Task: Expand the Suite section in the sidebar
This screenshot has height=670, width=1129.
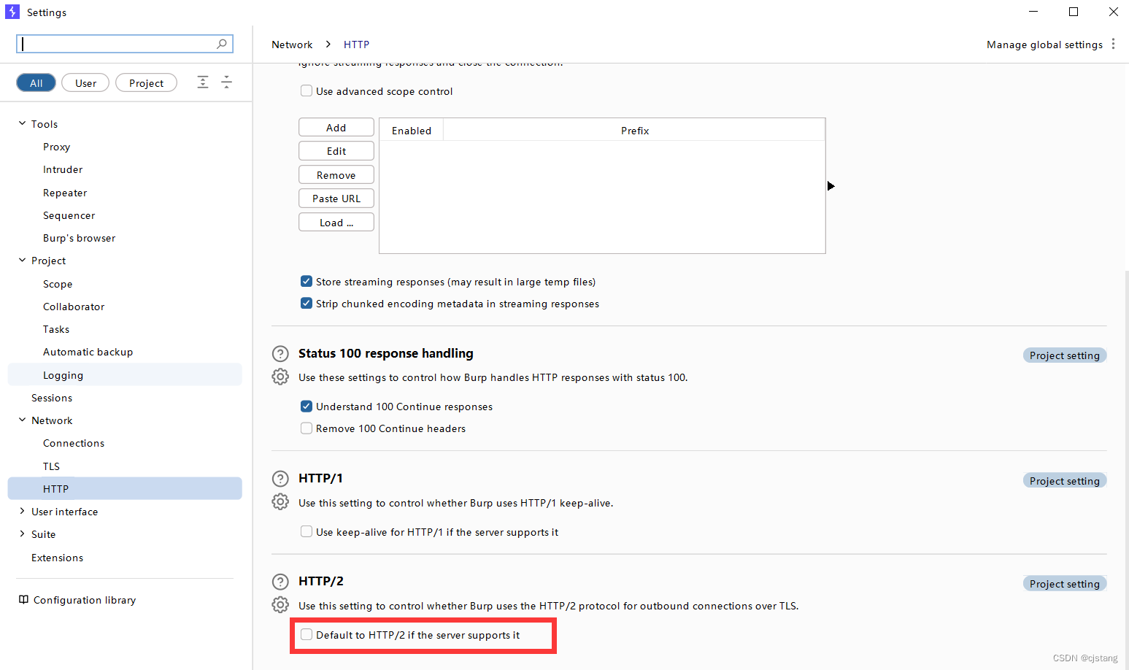Action: tap(22, 534)
